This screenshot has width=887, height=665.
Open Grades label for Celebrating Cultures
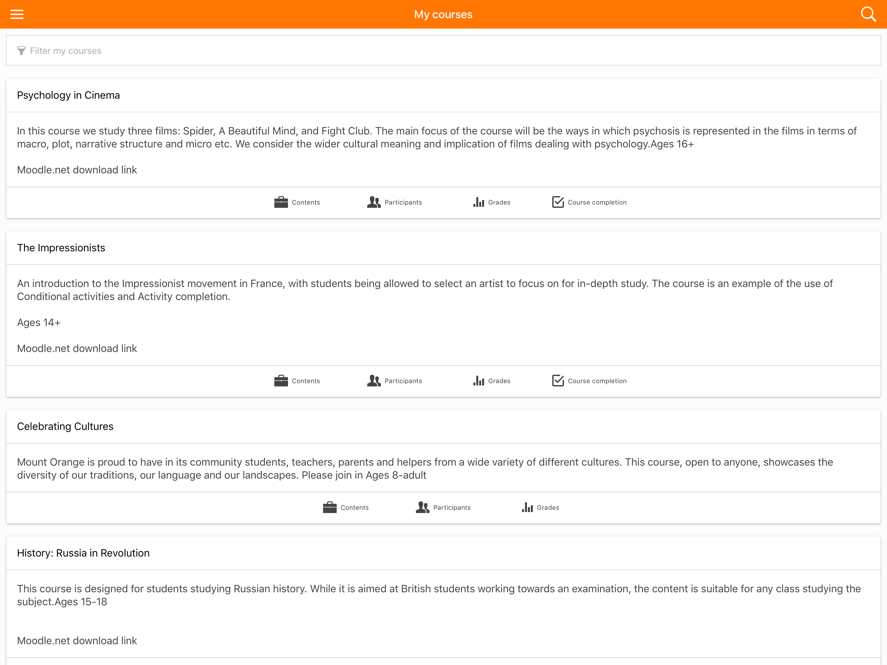pos(548,508)
